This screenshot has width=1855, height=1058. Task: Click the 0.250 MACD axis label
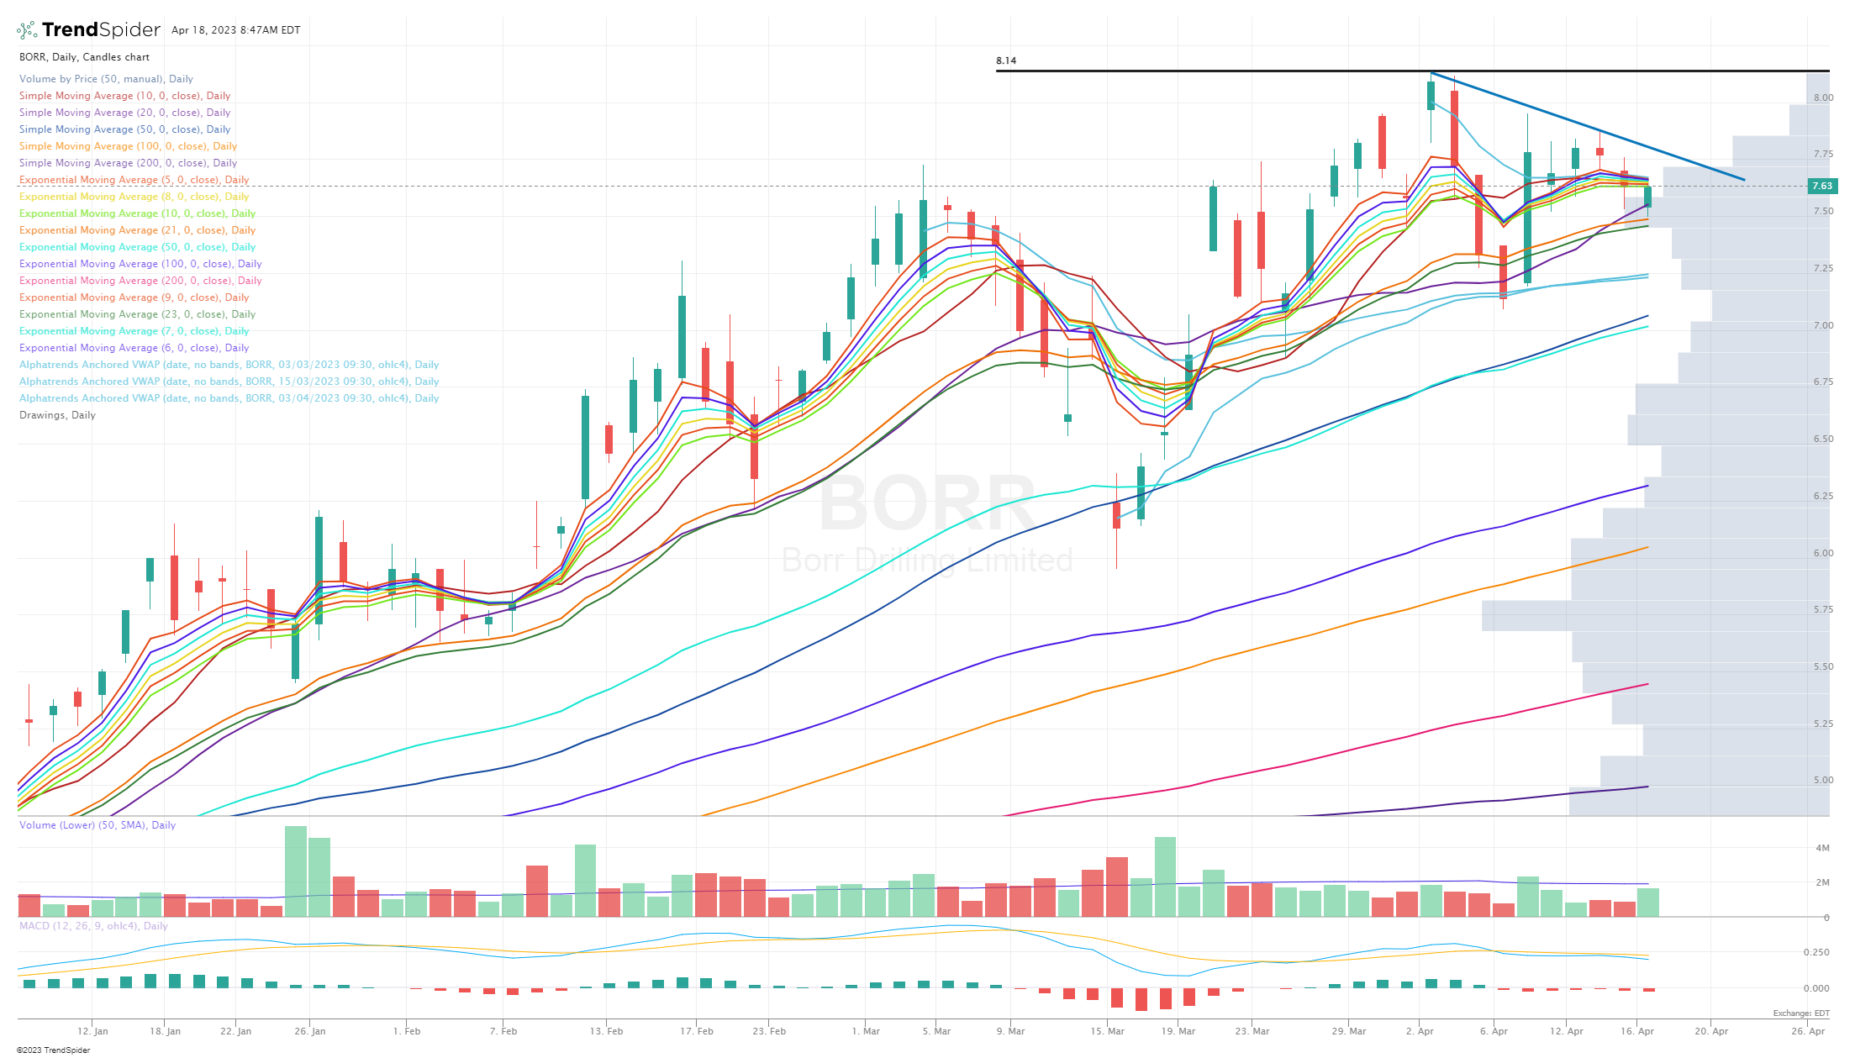click(1817, 952)
